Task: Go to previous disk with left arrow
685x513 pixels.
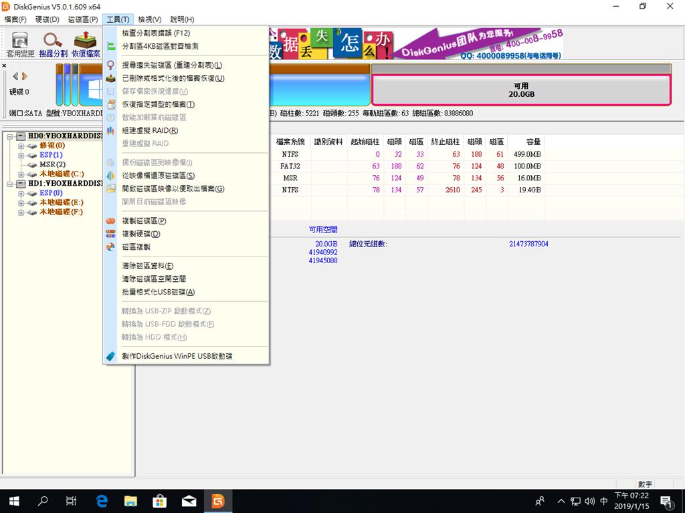Action: click(16, 76)
